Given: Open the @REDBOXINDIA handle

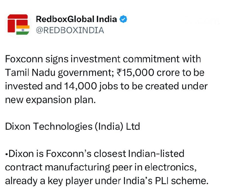Looking at the screenshot, I should pyautogui.click(x=70, y=30).
